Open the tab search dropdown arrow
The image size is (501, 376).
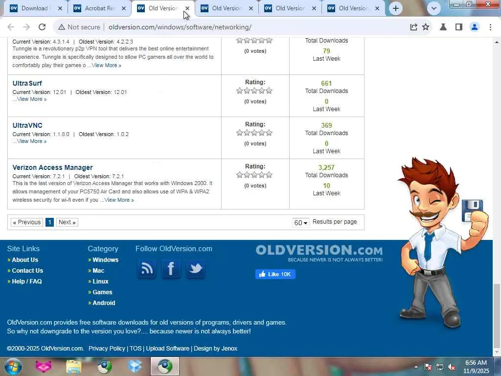pos(433,8)
